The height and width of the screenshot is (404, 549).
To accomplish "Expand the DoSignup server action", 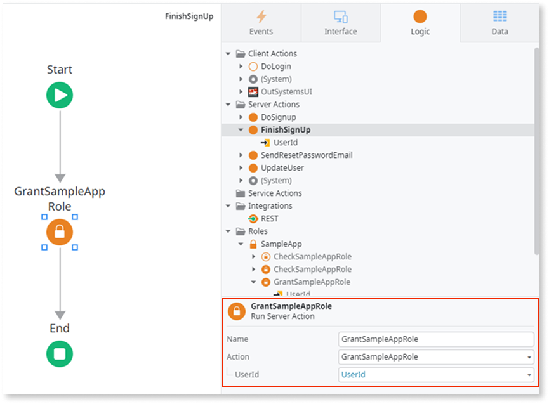I will tap(241, 117).
